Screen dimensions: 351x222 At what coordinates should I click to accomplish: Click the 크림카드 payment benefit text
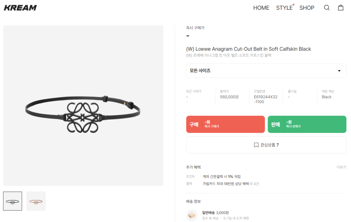226,184
